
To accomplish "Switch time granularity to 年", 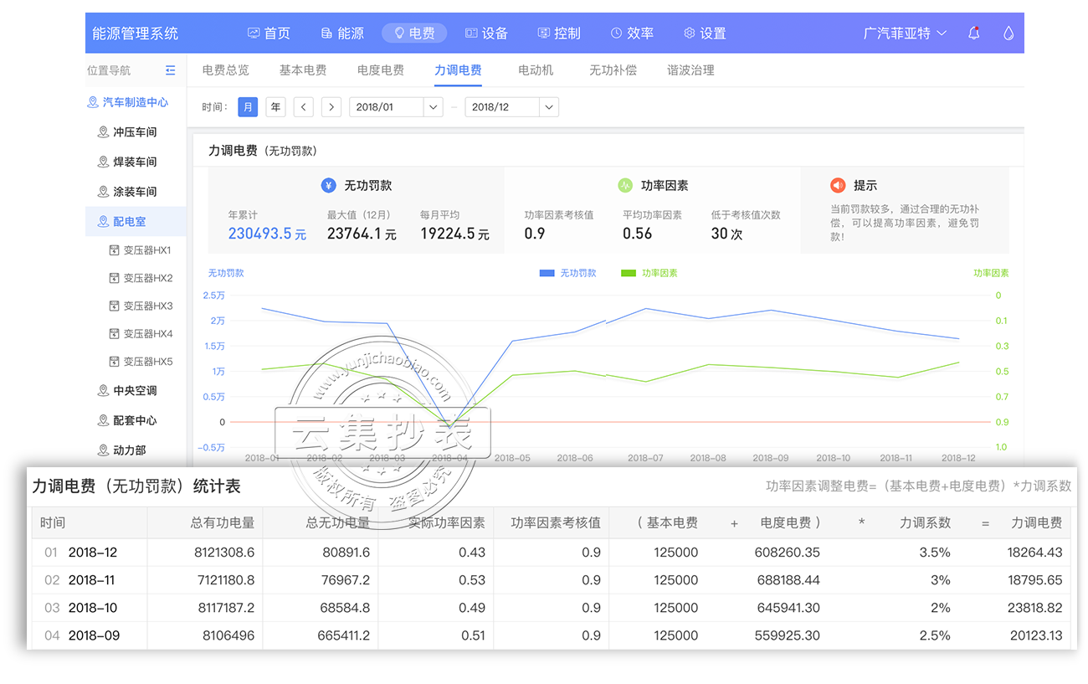I will (x=275, y=107).
